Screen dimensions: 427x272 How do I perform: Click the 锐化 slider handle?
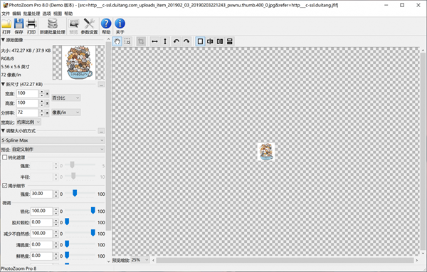pos(93,210)
